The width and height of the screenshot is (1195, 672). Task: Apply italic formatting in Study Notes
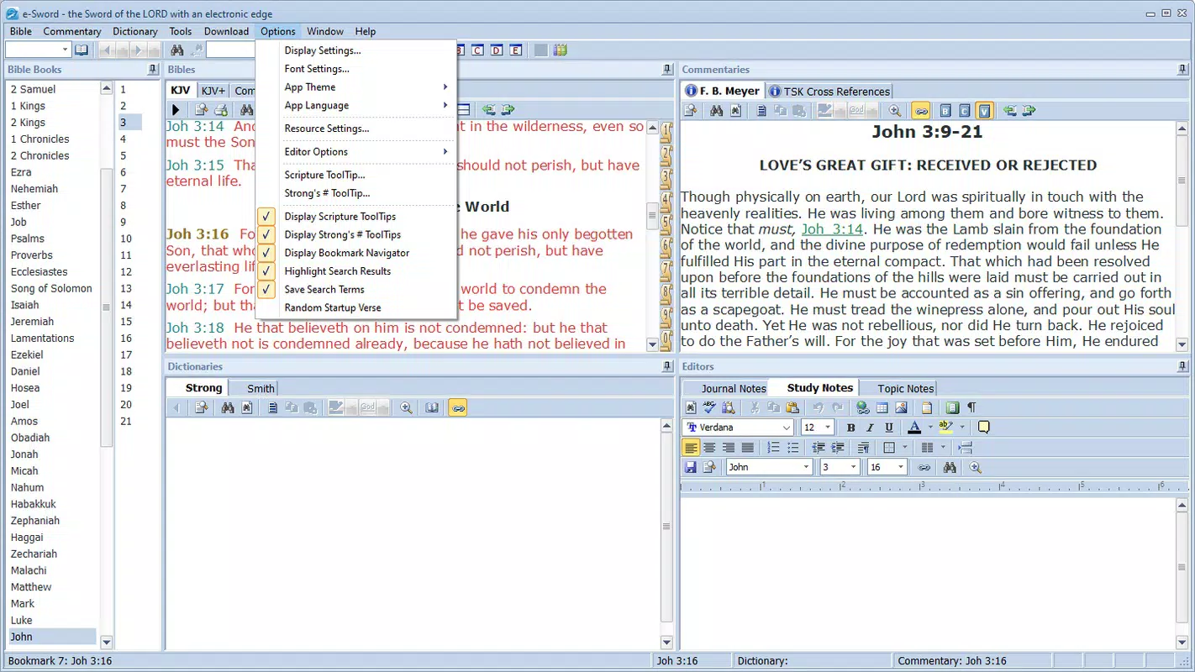[x=870, y=428]
